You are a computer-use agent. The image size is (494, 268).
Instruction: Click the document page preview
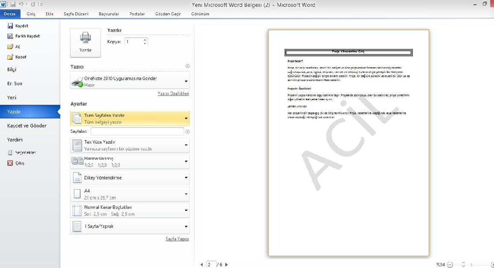tap(348, 143)
